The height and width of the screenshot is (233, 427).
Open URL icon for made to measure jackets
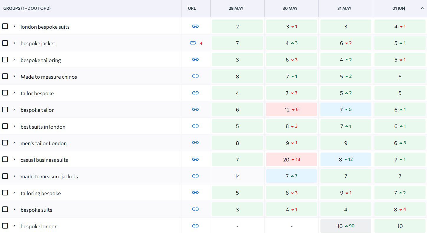point(195,176)
